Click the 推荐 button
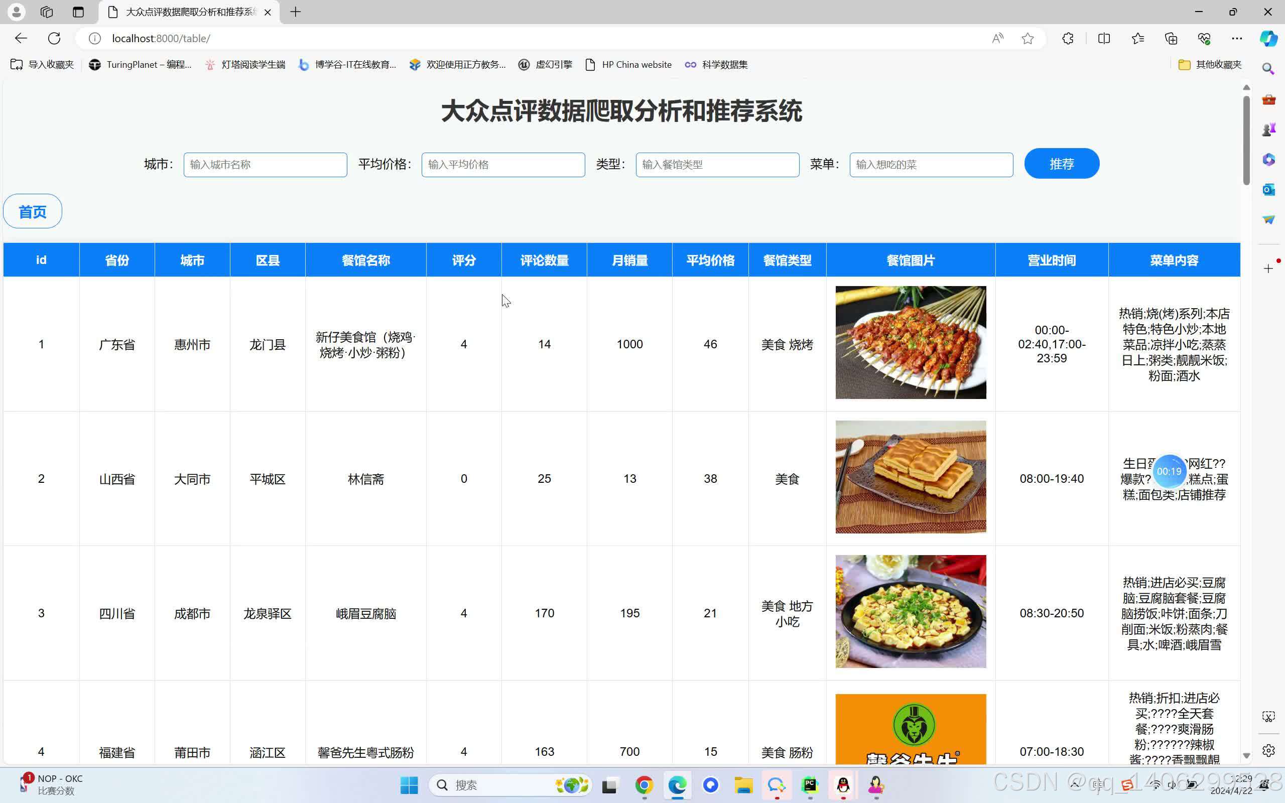 pyautogui.click(x=1061, y=164)
